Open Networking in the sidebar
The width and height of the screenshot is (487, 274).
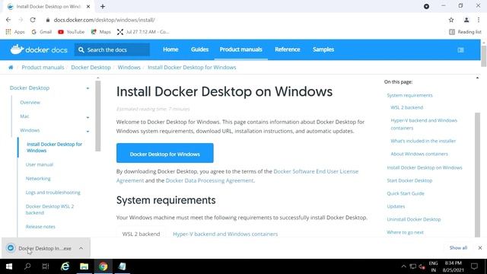[38, 178]
